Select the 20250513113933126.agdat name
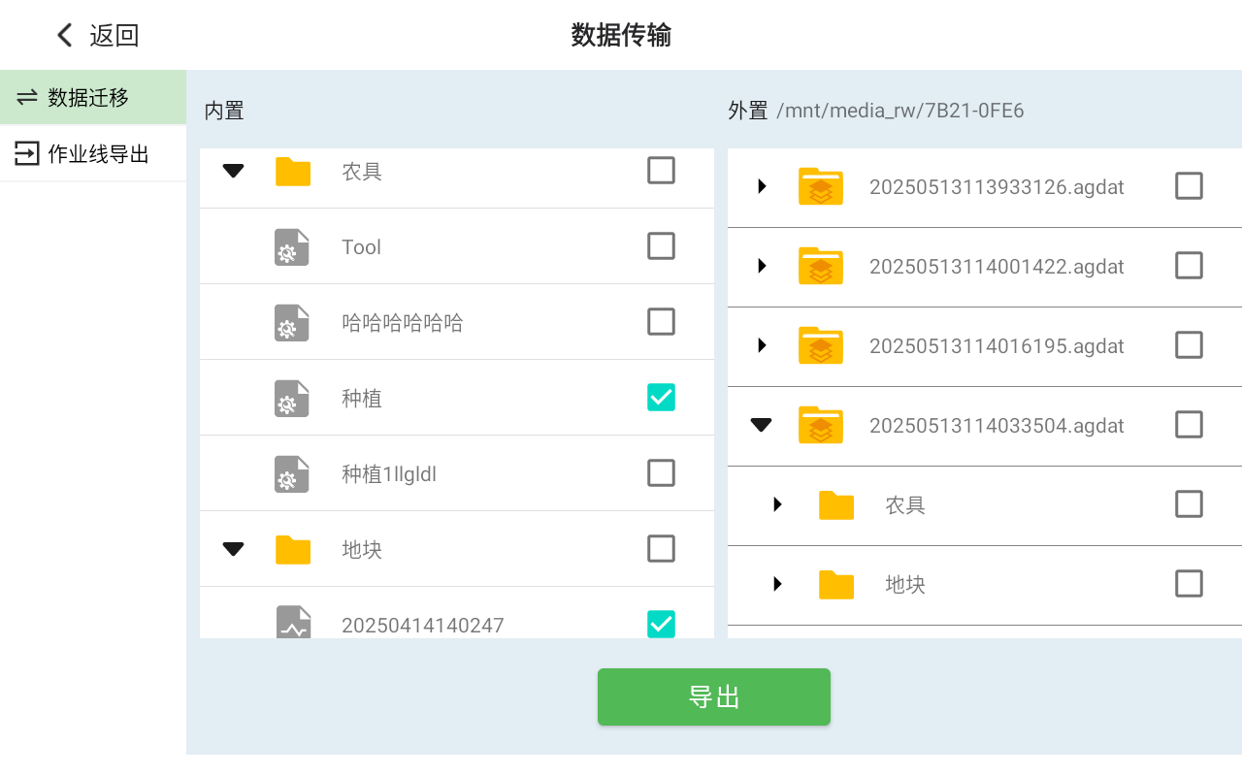This screenshot has width=1242, height=776. pyautogui.click(x=997, y=187)
